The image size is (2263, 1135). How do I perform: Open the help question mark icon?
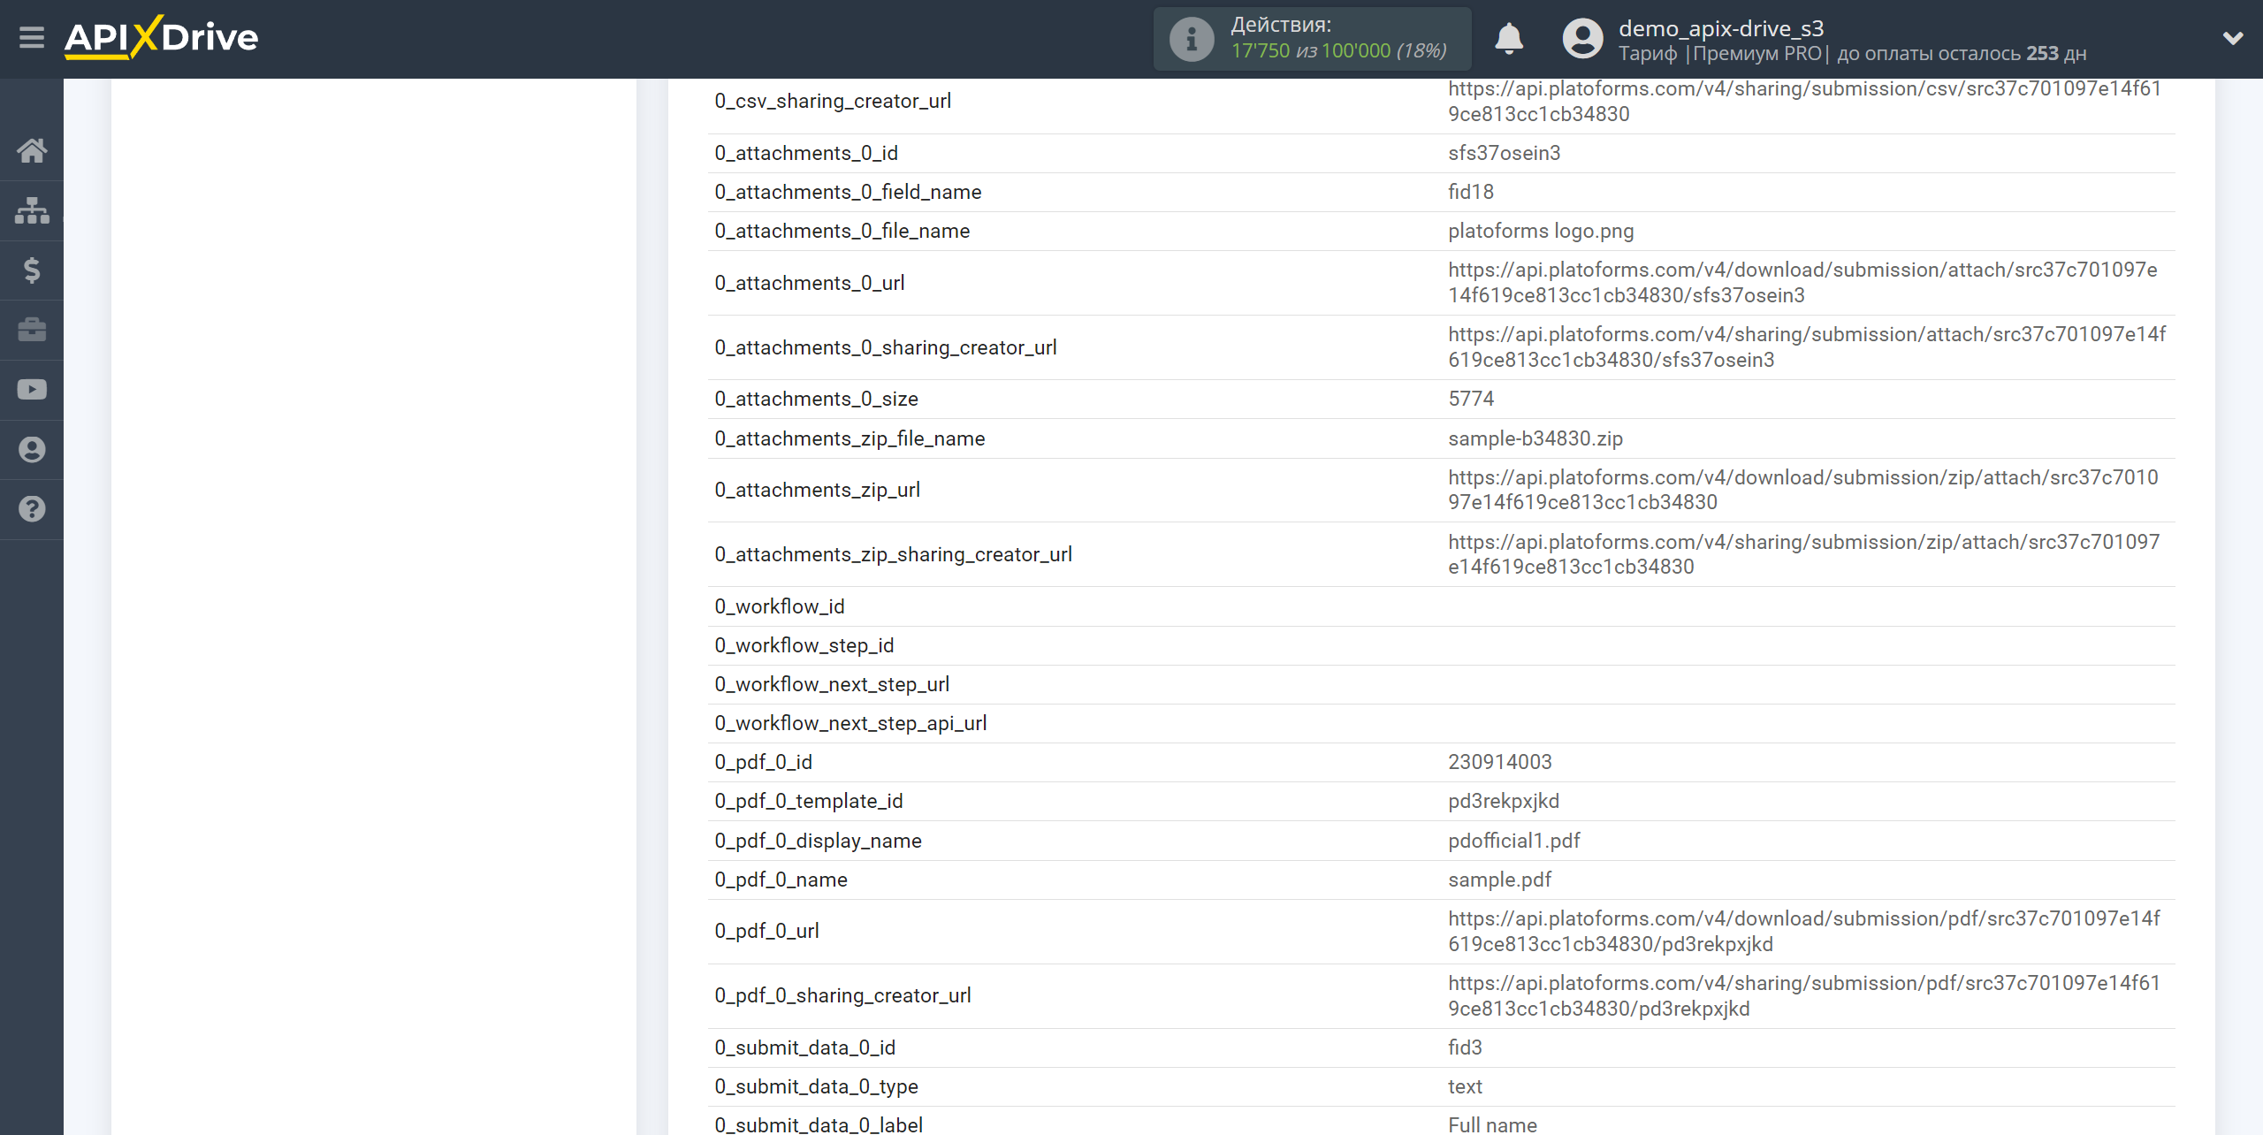(32, 509)
